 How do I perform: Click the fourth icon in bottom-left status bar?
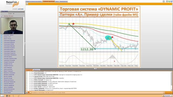[19, 96]
